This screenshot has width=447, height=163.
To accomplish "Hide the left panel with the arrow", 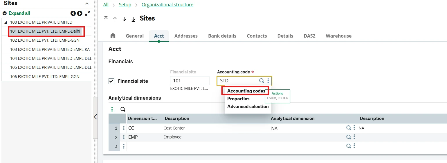I will 95,117.
